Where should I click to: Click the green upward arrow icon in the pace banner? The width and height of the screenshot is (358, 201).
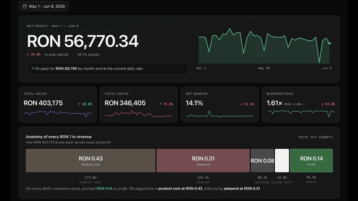32,68
